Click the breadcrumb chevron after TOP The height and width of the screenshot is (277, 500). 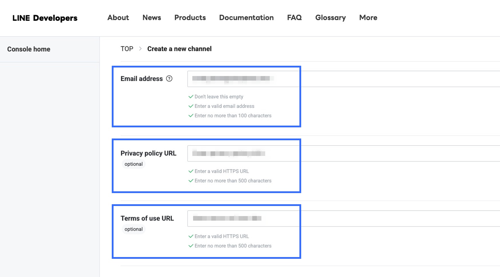140,49
